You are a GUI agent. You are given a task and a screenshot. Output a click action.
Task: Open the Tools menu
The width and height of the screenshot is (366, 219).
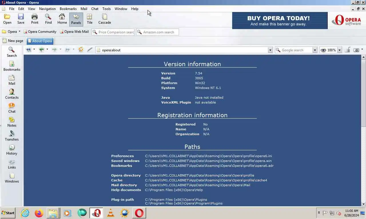pos(106,9)
